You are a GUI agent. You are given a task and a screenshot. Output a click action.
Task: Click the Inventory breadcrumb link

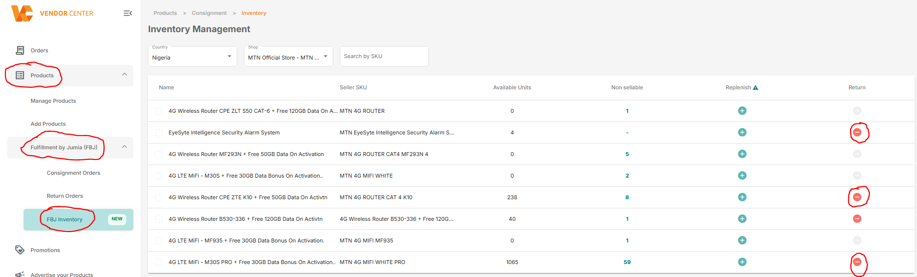coord(254,13)
